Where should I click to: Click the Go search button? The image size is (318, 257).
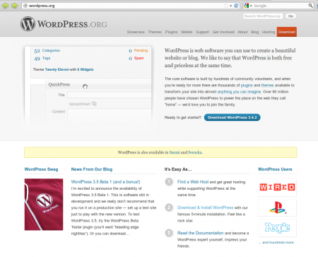click(290, 16)
